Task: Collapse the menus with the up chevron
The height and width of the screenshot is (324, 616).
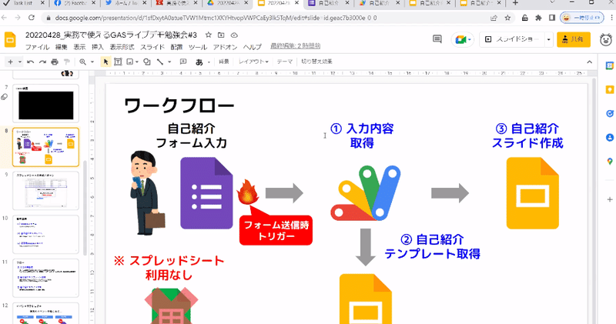Action: [589, 62]
